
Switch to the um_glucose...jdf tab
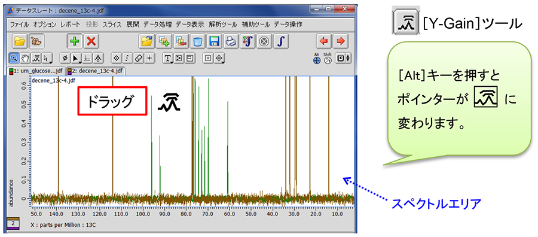tap(36, 71)
